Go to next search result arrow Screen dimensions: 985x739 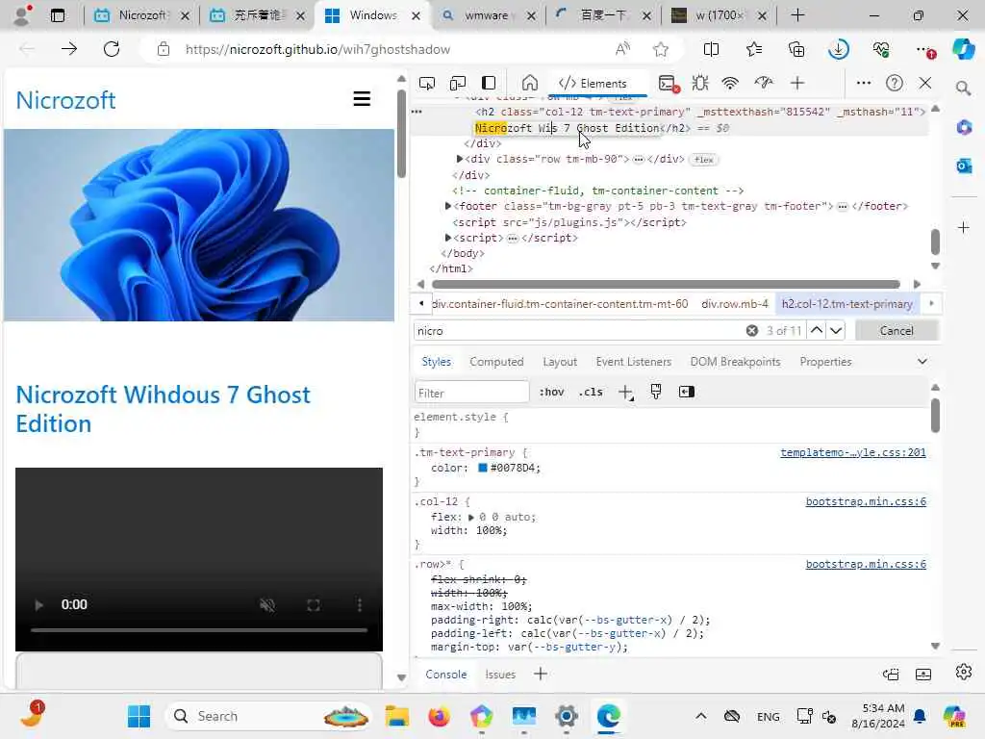(x=836, y=331)
